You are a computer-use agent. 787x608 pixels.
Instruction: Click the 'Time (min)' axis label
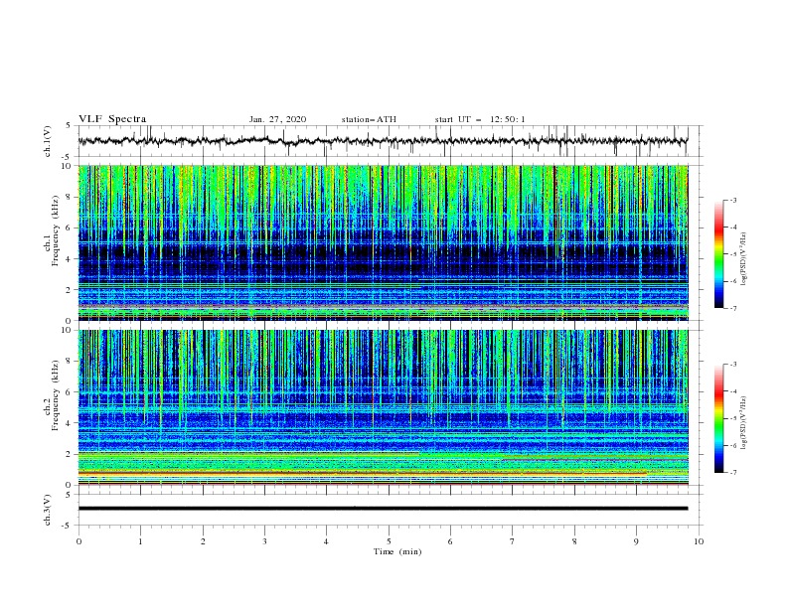click(x=397, y=551)
